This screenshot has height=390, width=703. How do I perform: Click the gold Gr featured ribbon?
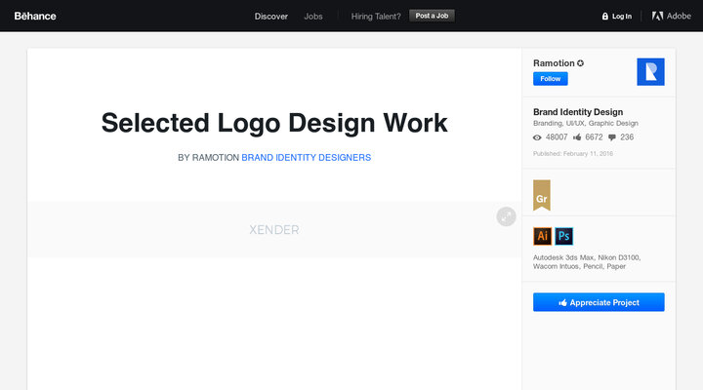pyautogui.click(x=542, y=195)
